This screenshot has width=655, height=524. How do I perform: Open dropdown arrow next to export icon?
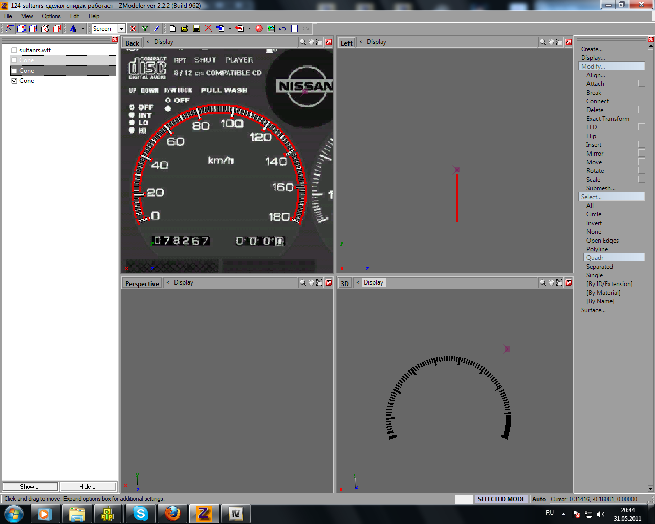(249, 29)
